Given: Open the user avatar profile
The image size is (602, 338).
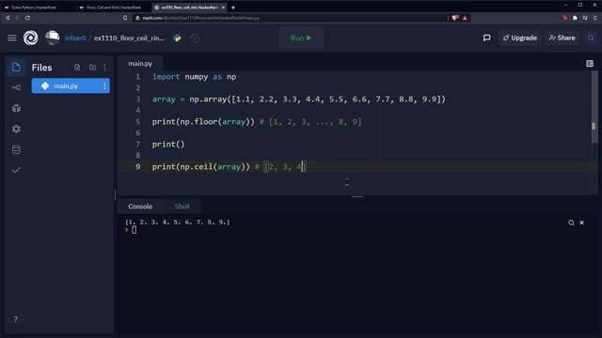Looking at the screenshot, I should (53, 38).
